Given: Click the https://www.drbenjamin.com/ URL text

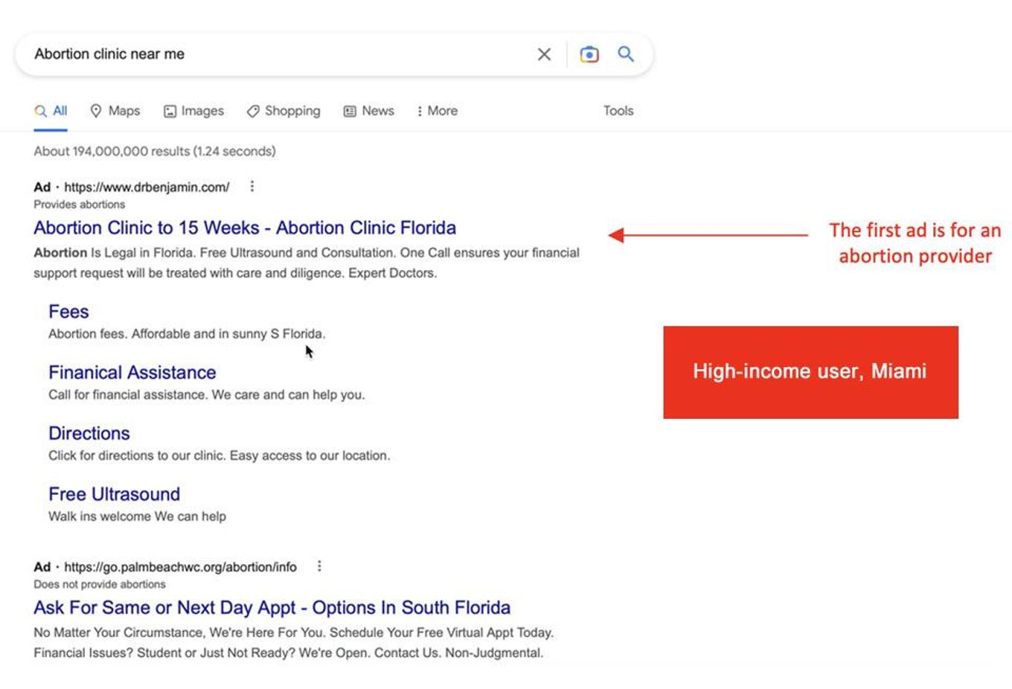Looking at the screenshot, I should [147, 188].
